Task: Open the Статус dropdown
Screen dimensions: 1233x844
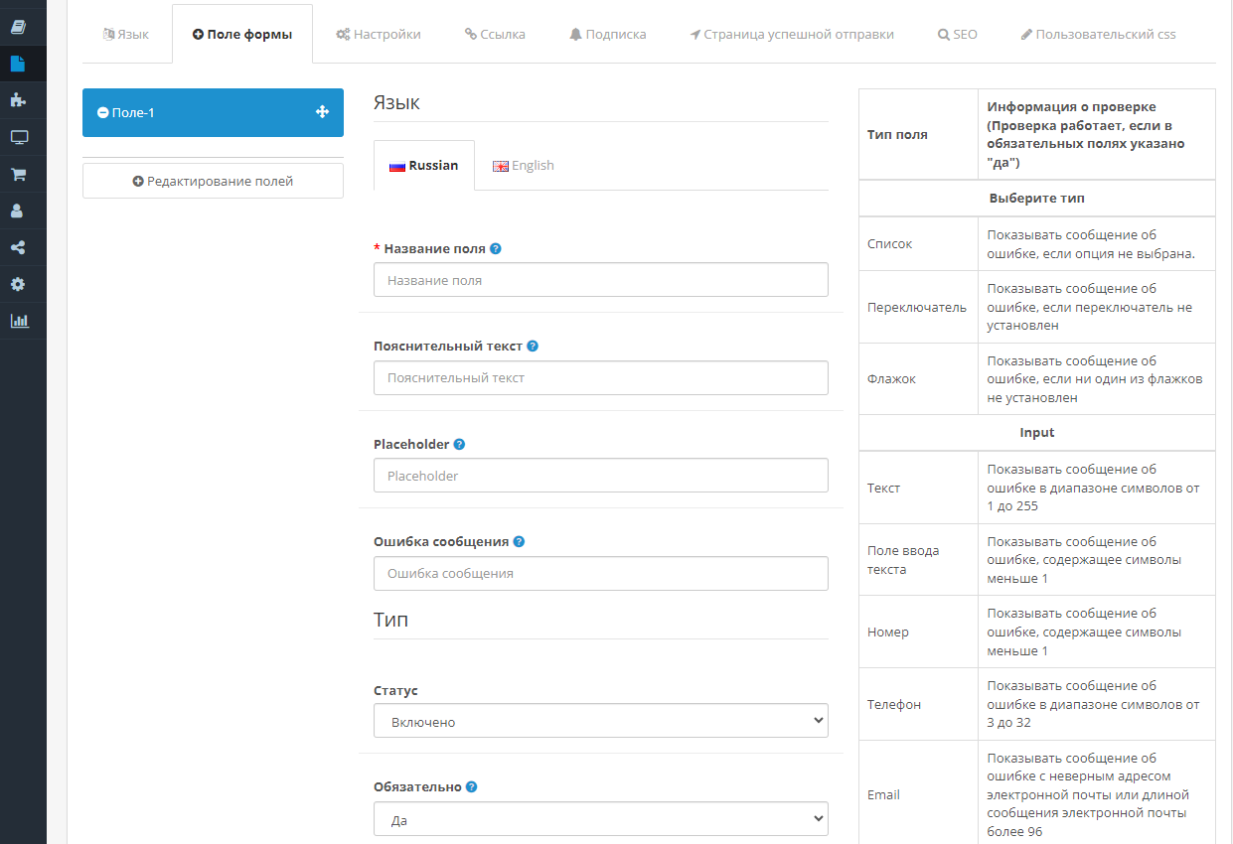Action: tap(600, 721)
